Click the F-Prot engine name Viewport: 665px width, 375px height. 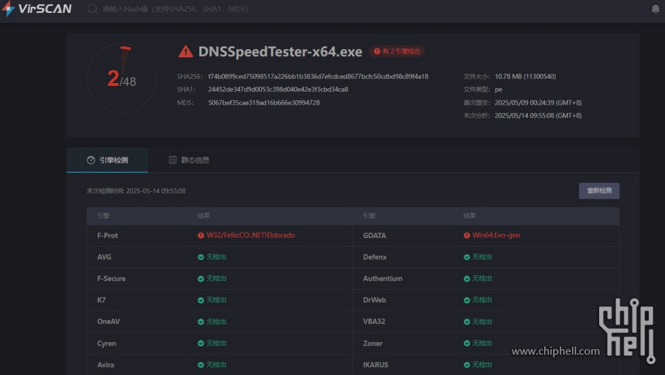(108, 235)
